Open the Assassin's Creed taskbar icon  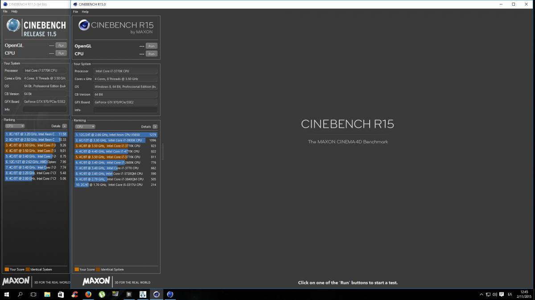pyautogui.click(x=143, y=294)
